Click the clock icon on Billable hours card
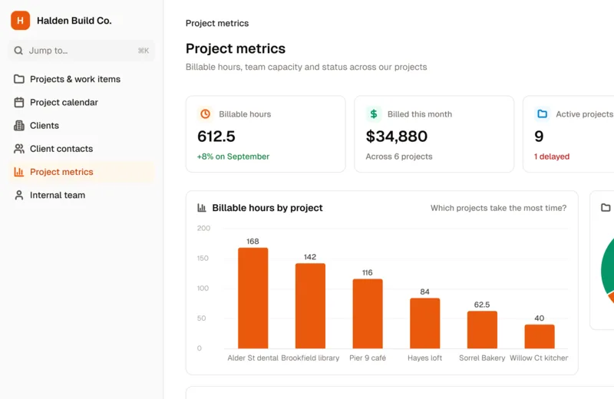This screenshot has width=614, height=399. [x=205, y=114]
